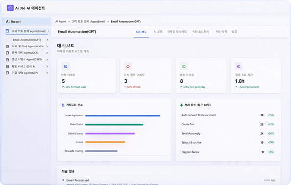The height and width of the screenshot is (185, 291).
Task: Click the AI Agent sidebar header
Action: [x=26, y=22]
